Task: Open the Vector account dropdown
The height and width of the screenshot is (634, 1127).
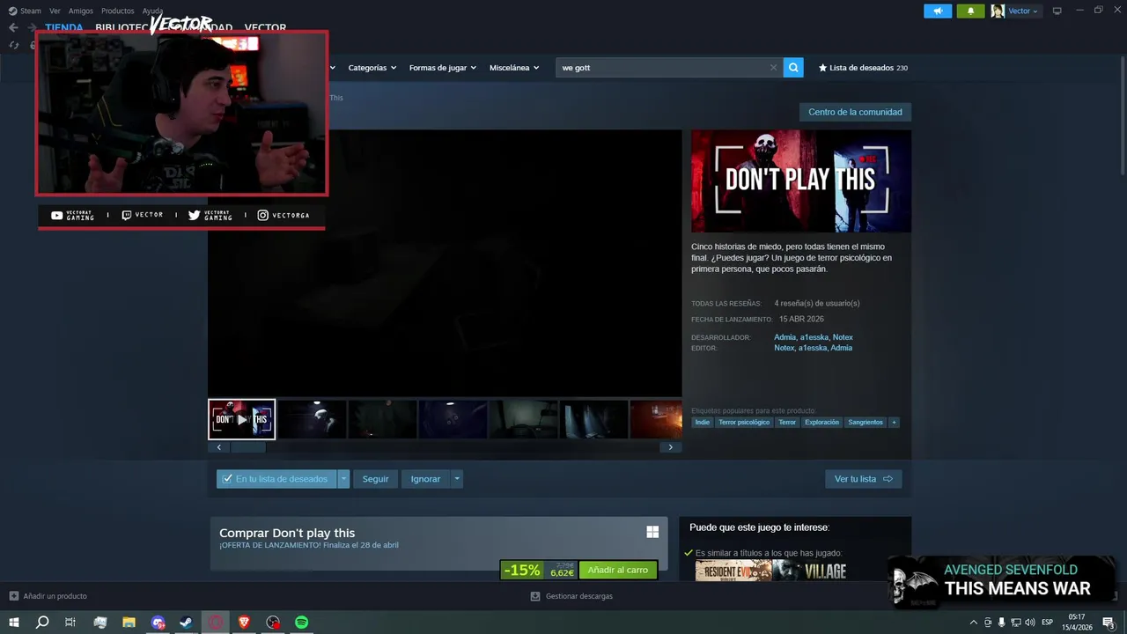Action: [1023, 11]
